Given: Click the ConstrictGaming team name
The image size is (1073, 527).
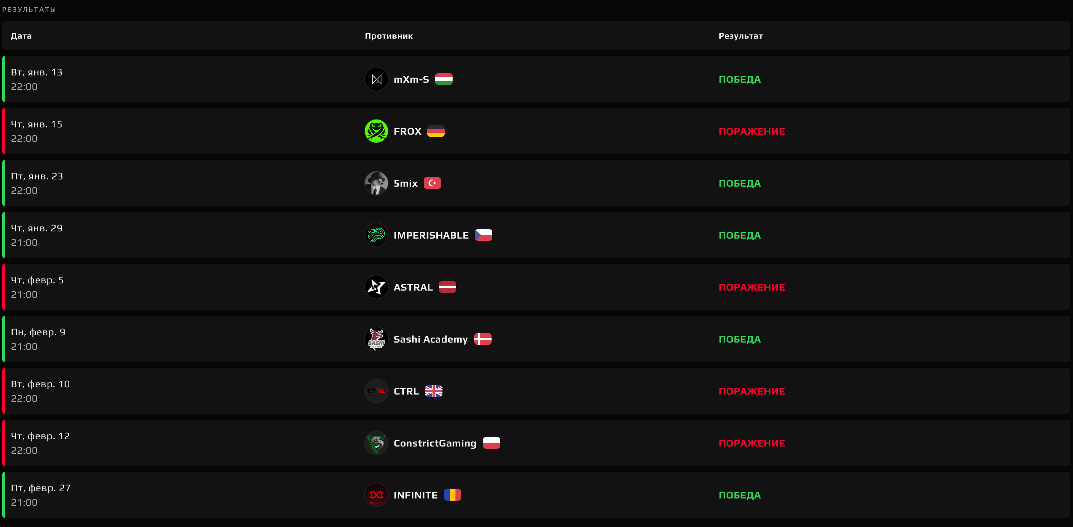Looking at the screenshot, I should pos(435,443).
